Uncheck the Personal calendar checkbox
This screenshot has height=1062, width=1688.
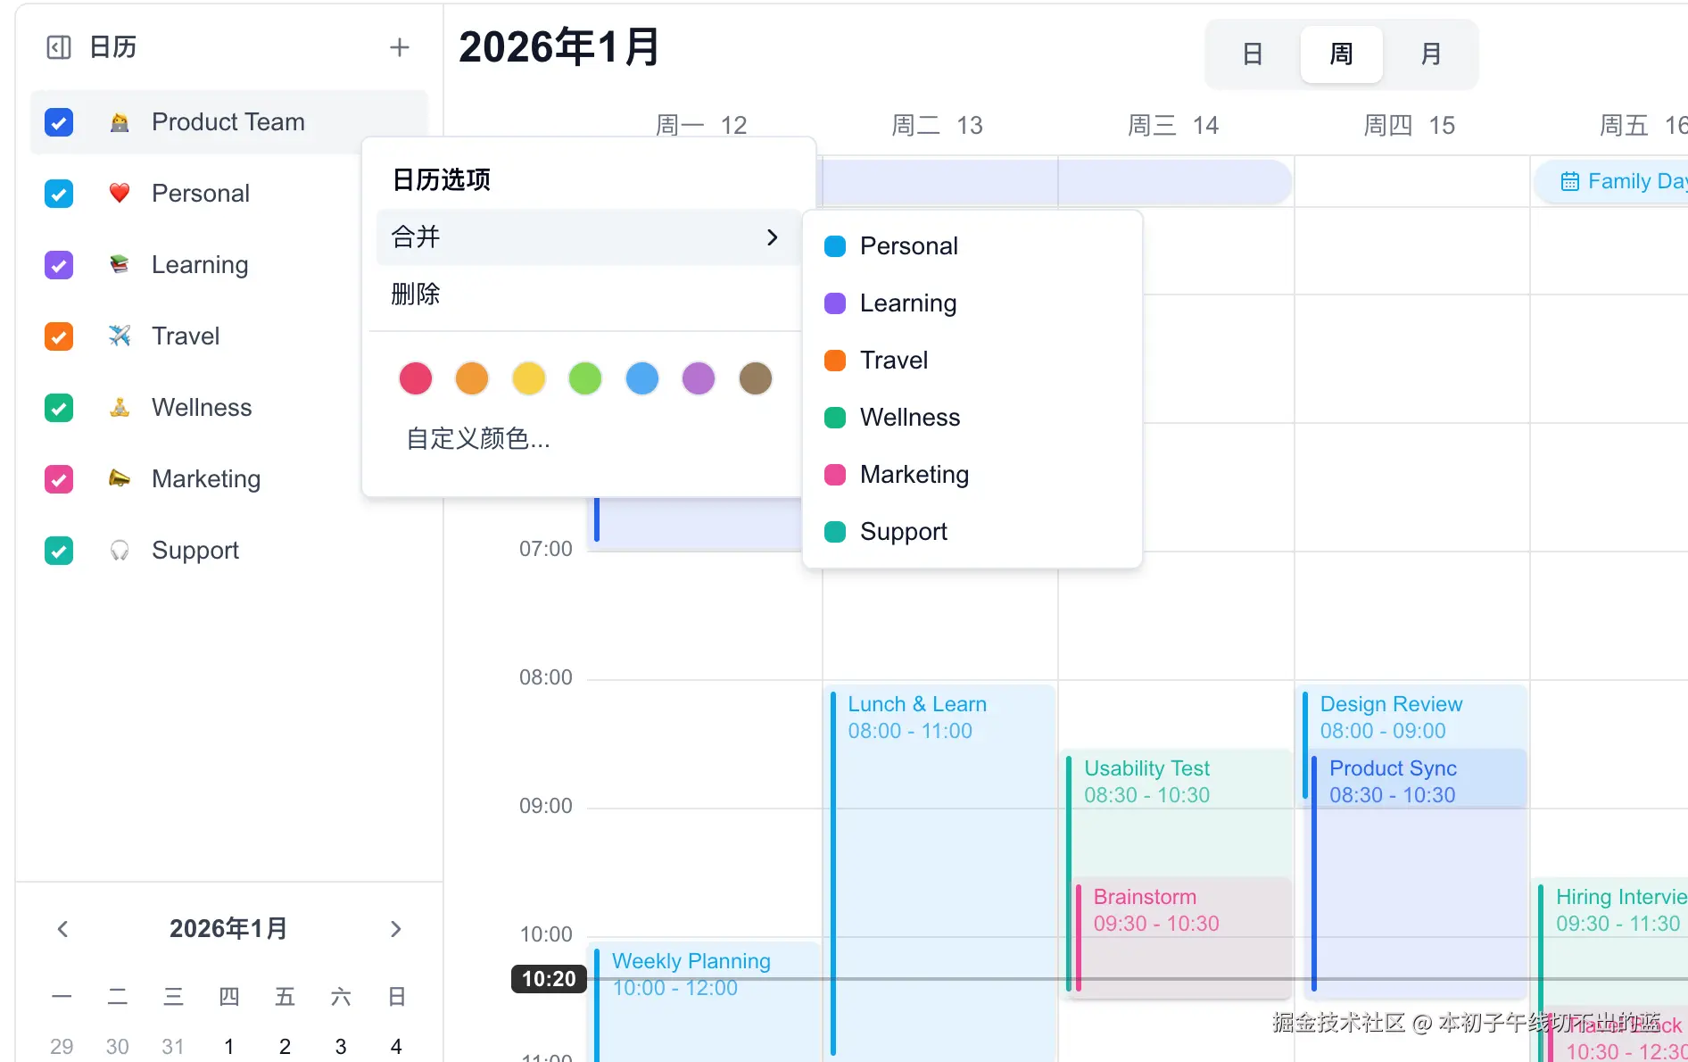coord(59,194)
